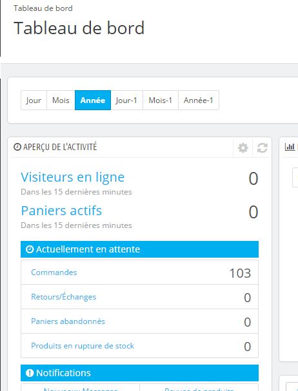Click the Visiteurs en ligne count 0
Image resolution: width=298 pixels, height=391 pixels.
pos(253,179)
